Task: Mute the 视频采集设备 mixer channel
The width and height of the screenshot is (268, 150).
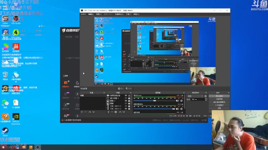Action: click(x=178, y=109)
